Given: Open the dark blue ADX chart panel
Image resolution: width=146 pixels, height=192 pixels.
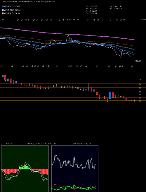Looking at the screenshot, I should pos(75,169).
